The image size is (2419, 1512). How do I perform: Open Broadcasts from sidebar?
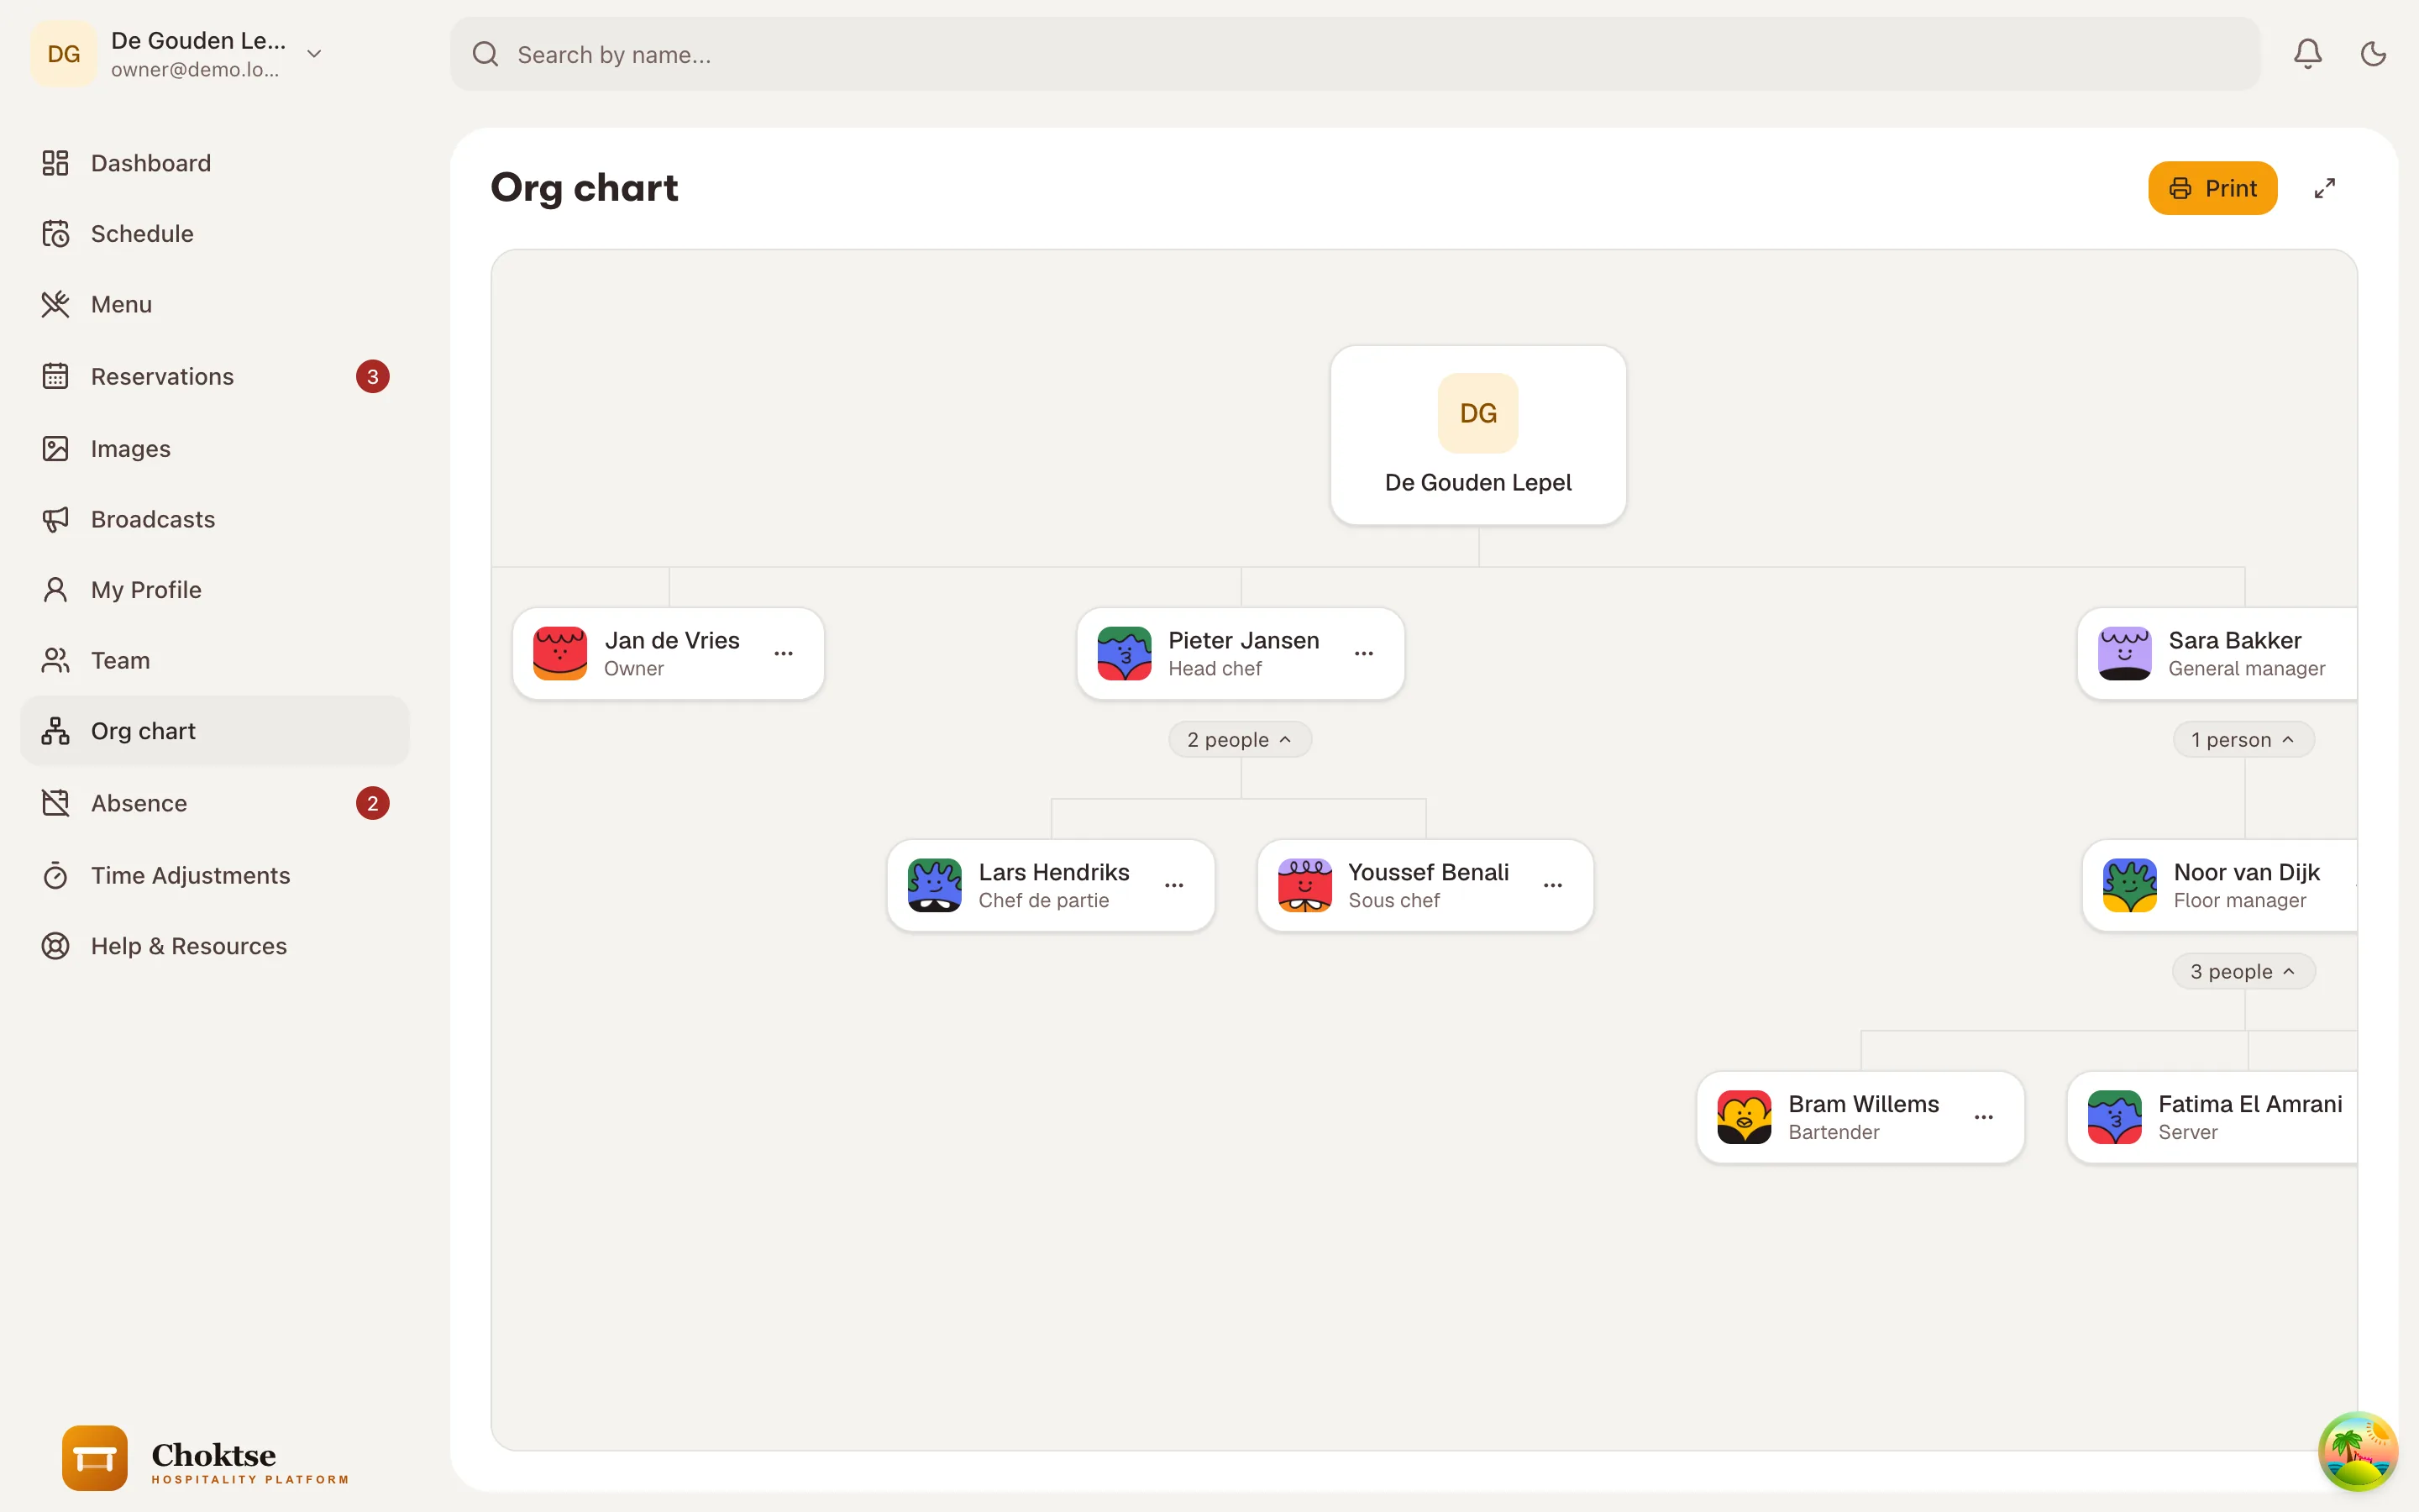pos(214,519)
